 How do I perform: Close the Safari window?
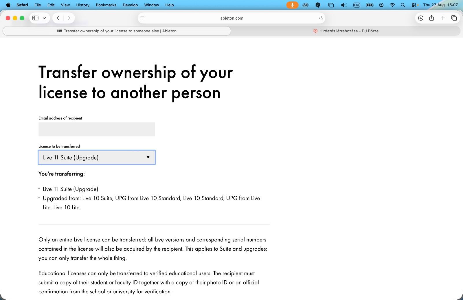8,18
